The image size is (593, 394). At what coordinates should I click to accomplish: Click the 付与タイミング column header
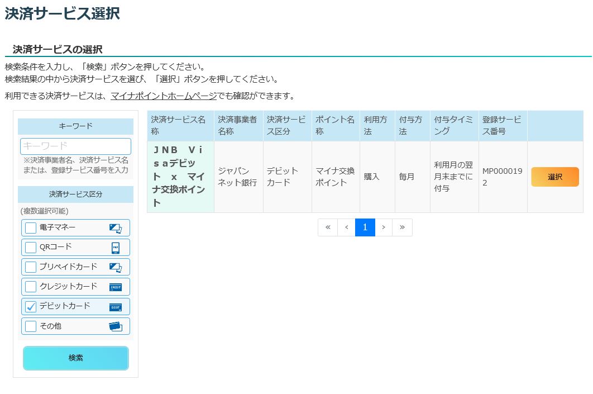pyautogui.click(x=455, y=126)
